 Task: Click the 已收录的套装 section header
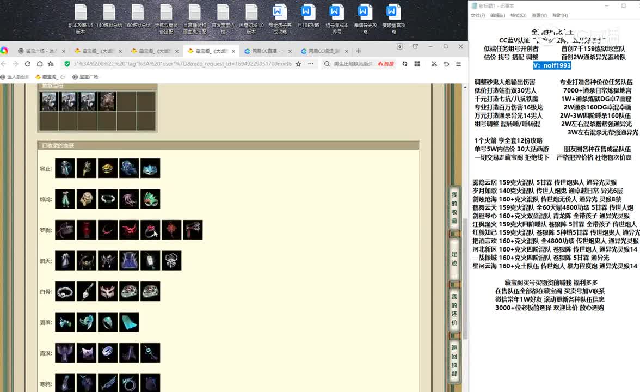pyautogui.click(x=228, y=145)
